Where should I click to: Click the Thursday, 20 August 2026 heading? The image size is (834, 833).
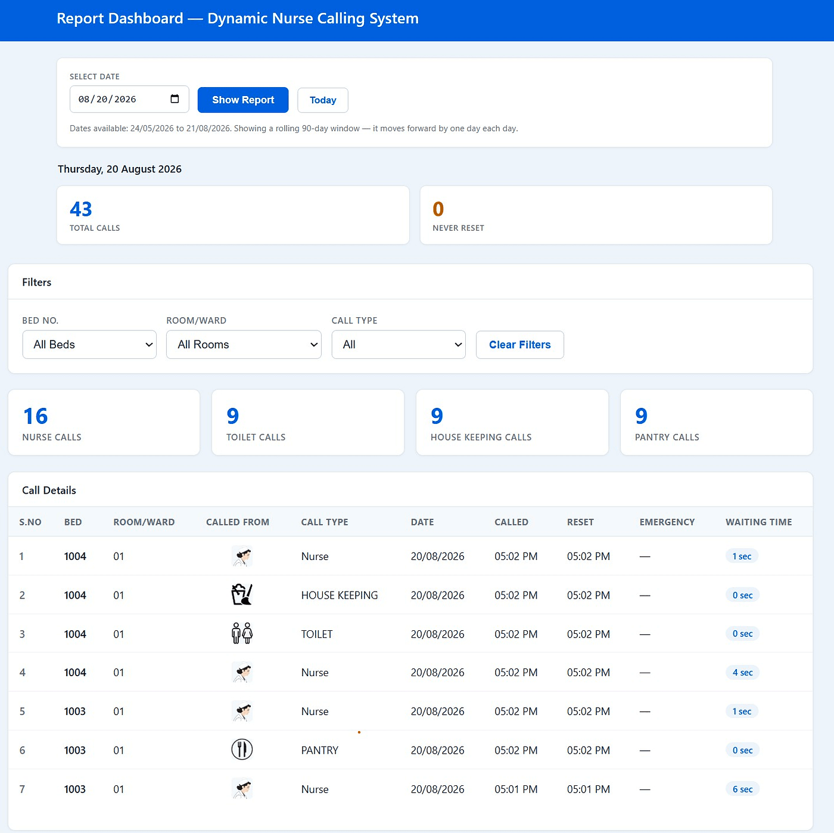pos(120,169)
